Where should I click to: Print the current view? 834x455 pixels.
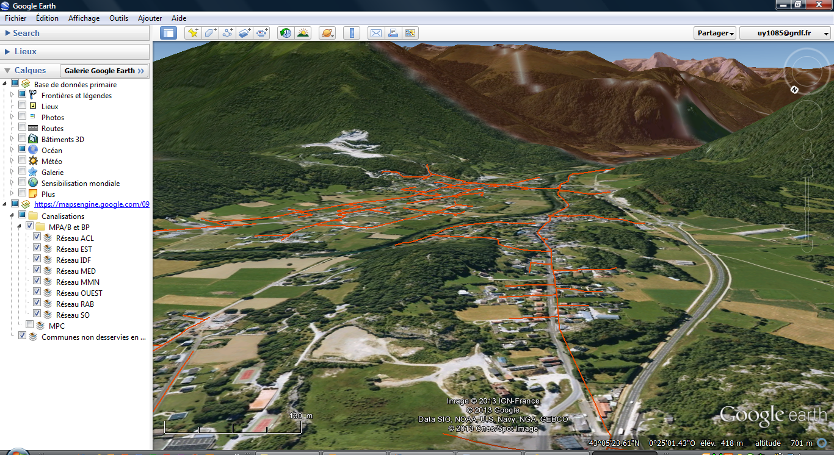(393, 33)
